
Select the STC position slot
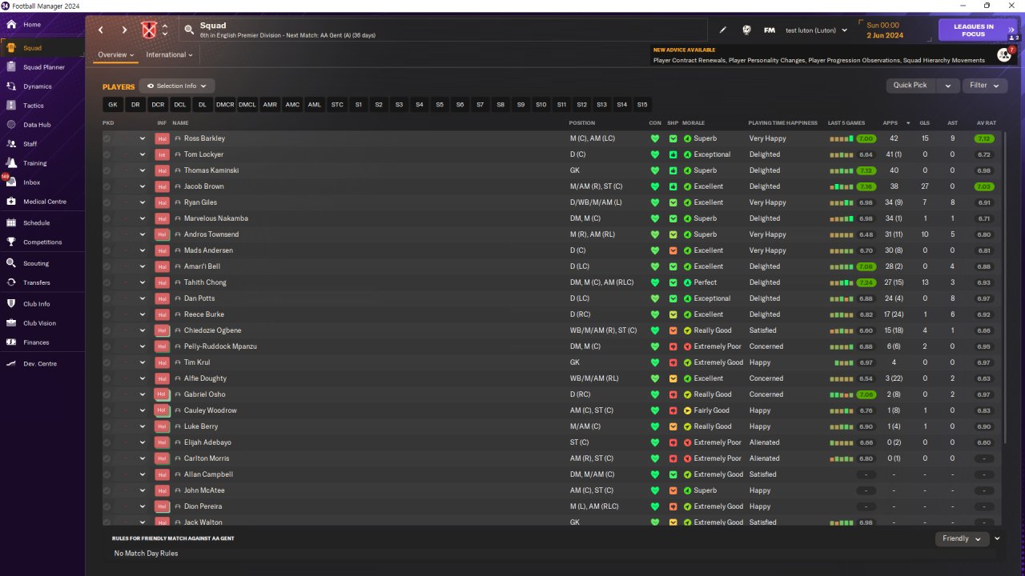pos(337,105)
